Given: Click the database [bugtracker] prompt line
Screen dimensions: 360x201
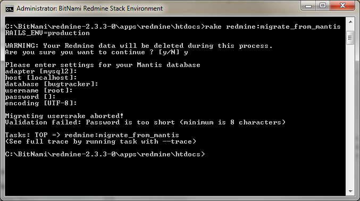Looking at the screenshot, I should coord(52,84).
